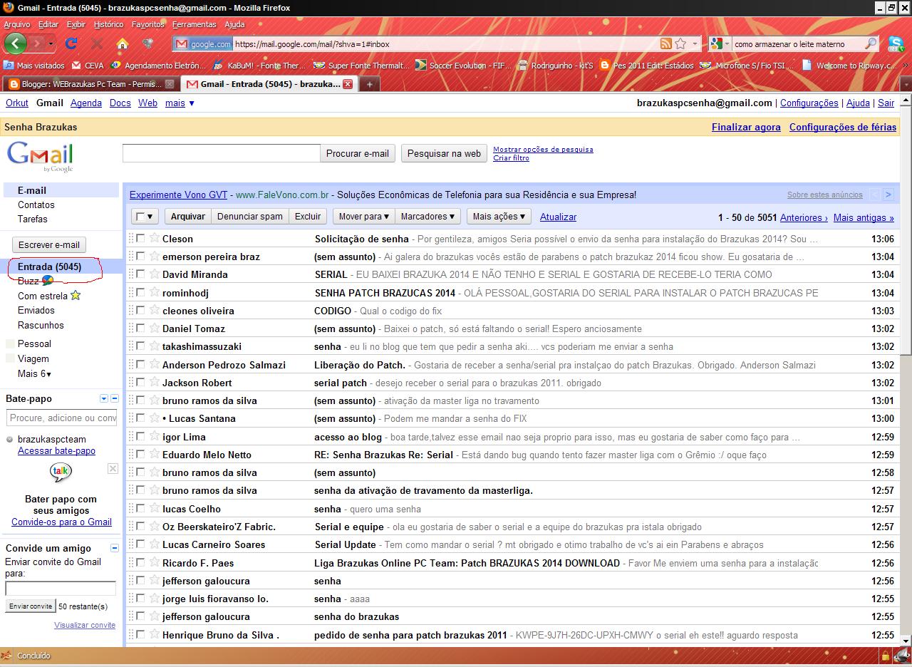The width and height of the screenshot is (912, 667).
Task: Click Escrever e-mail button
Action: (x=49, y=244)
